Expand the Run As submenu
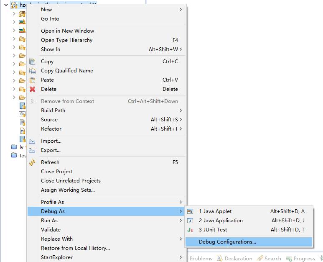Screen dimensions: 323x262 107,221
